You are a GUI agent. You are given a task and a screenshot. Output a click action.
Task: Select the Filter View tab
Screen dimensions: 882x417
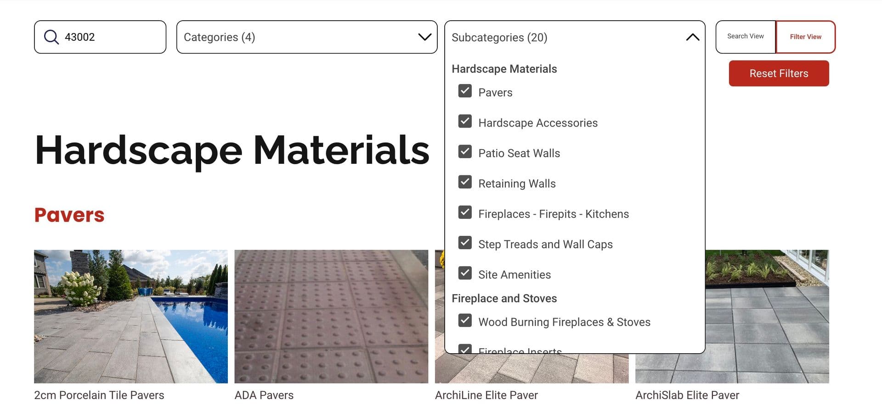click(x=805, y=37)
